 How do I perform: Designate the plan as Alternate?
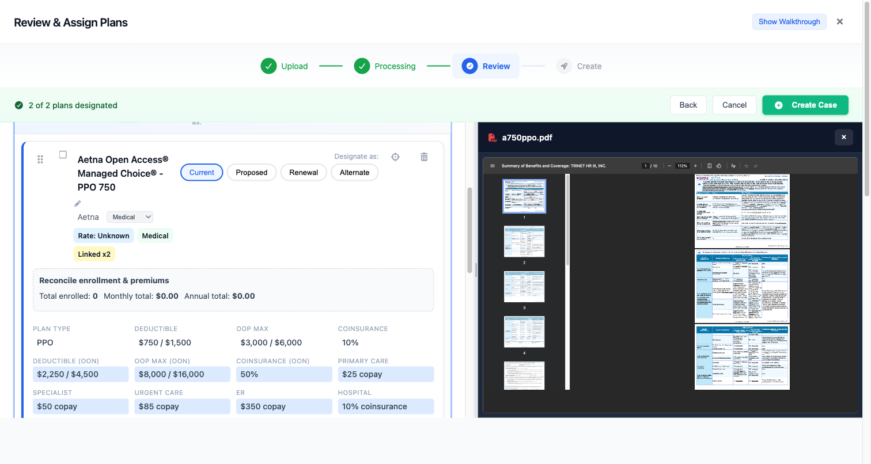(354, 173)
